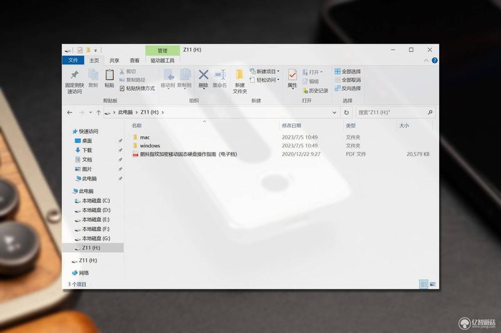Click Edit (编辑) in the ribbon
This screenshot has width=501, height=333.
[x=311, y=81]
